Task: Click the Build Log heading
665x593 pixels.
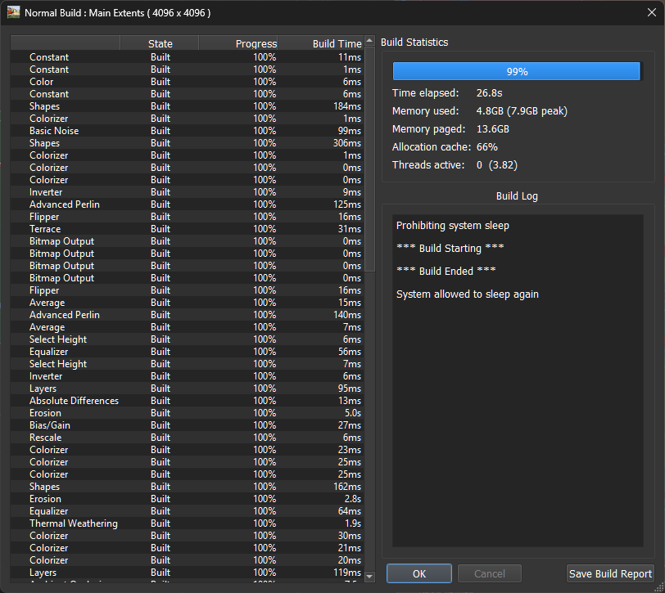Action: click(517, 196)
